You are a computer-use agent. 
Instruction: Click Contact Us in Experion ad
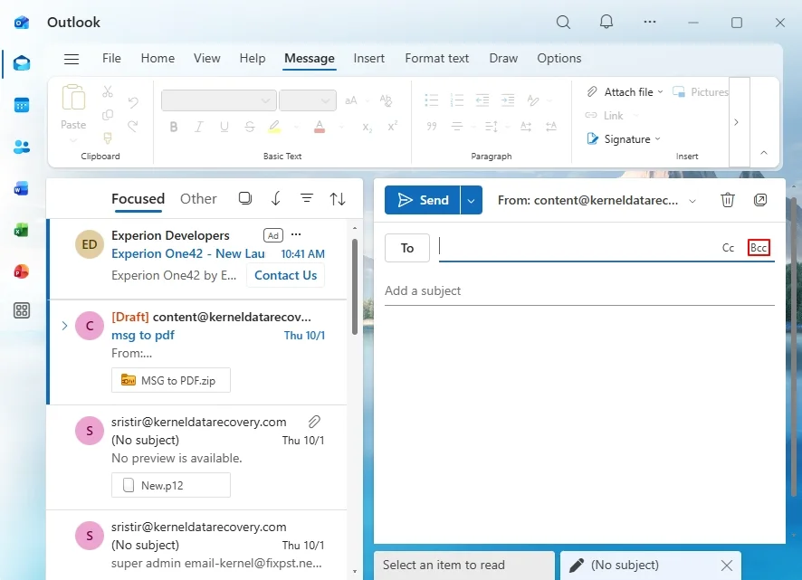[x=285, y=275]
